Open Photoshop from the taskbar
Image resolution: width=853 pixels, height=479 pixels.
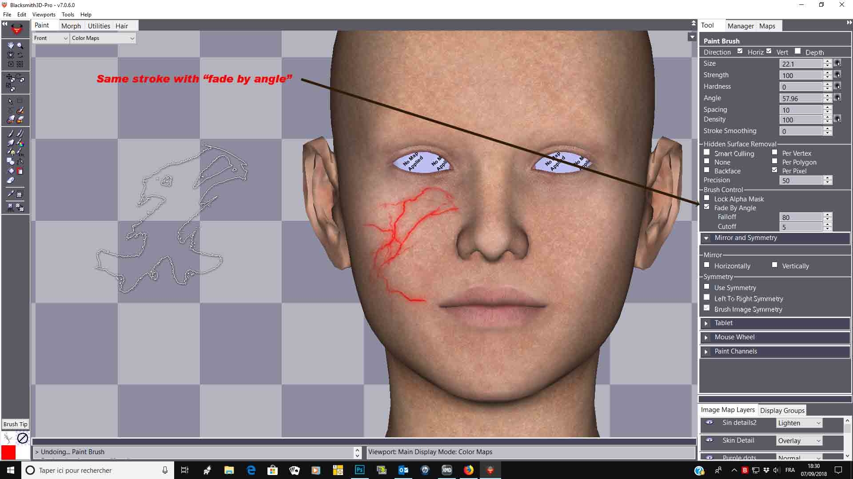(360, 470)
